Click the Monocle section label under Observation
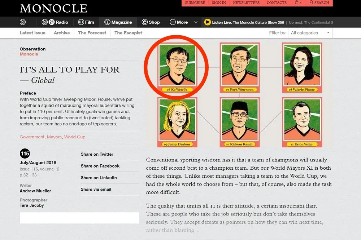Image resolution: width=361 pixels, height=240 pixels. tap(29, 54)
